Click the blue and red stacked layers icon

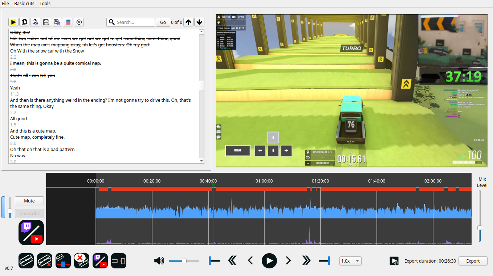(x=68, y=22)
